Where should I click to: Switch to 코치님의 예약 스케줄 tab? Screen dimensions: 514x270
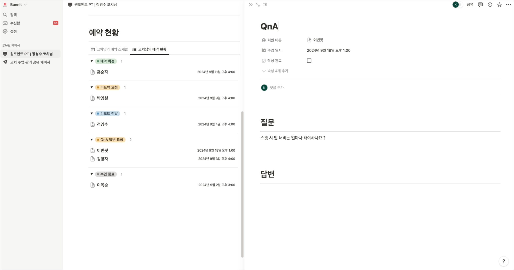pos(109,49)
